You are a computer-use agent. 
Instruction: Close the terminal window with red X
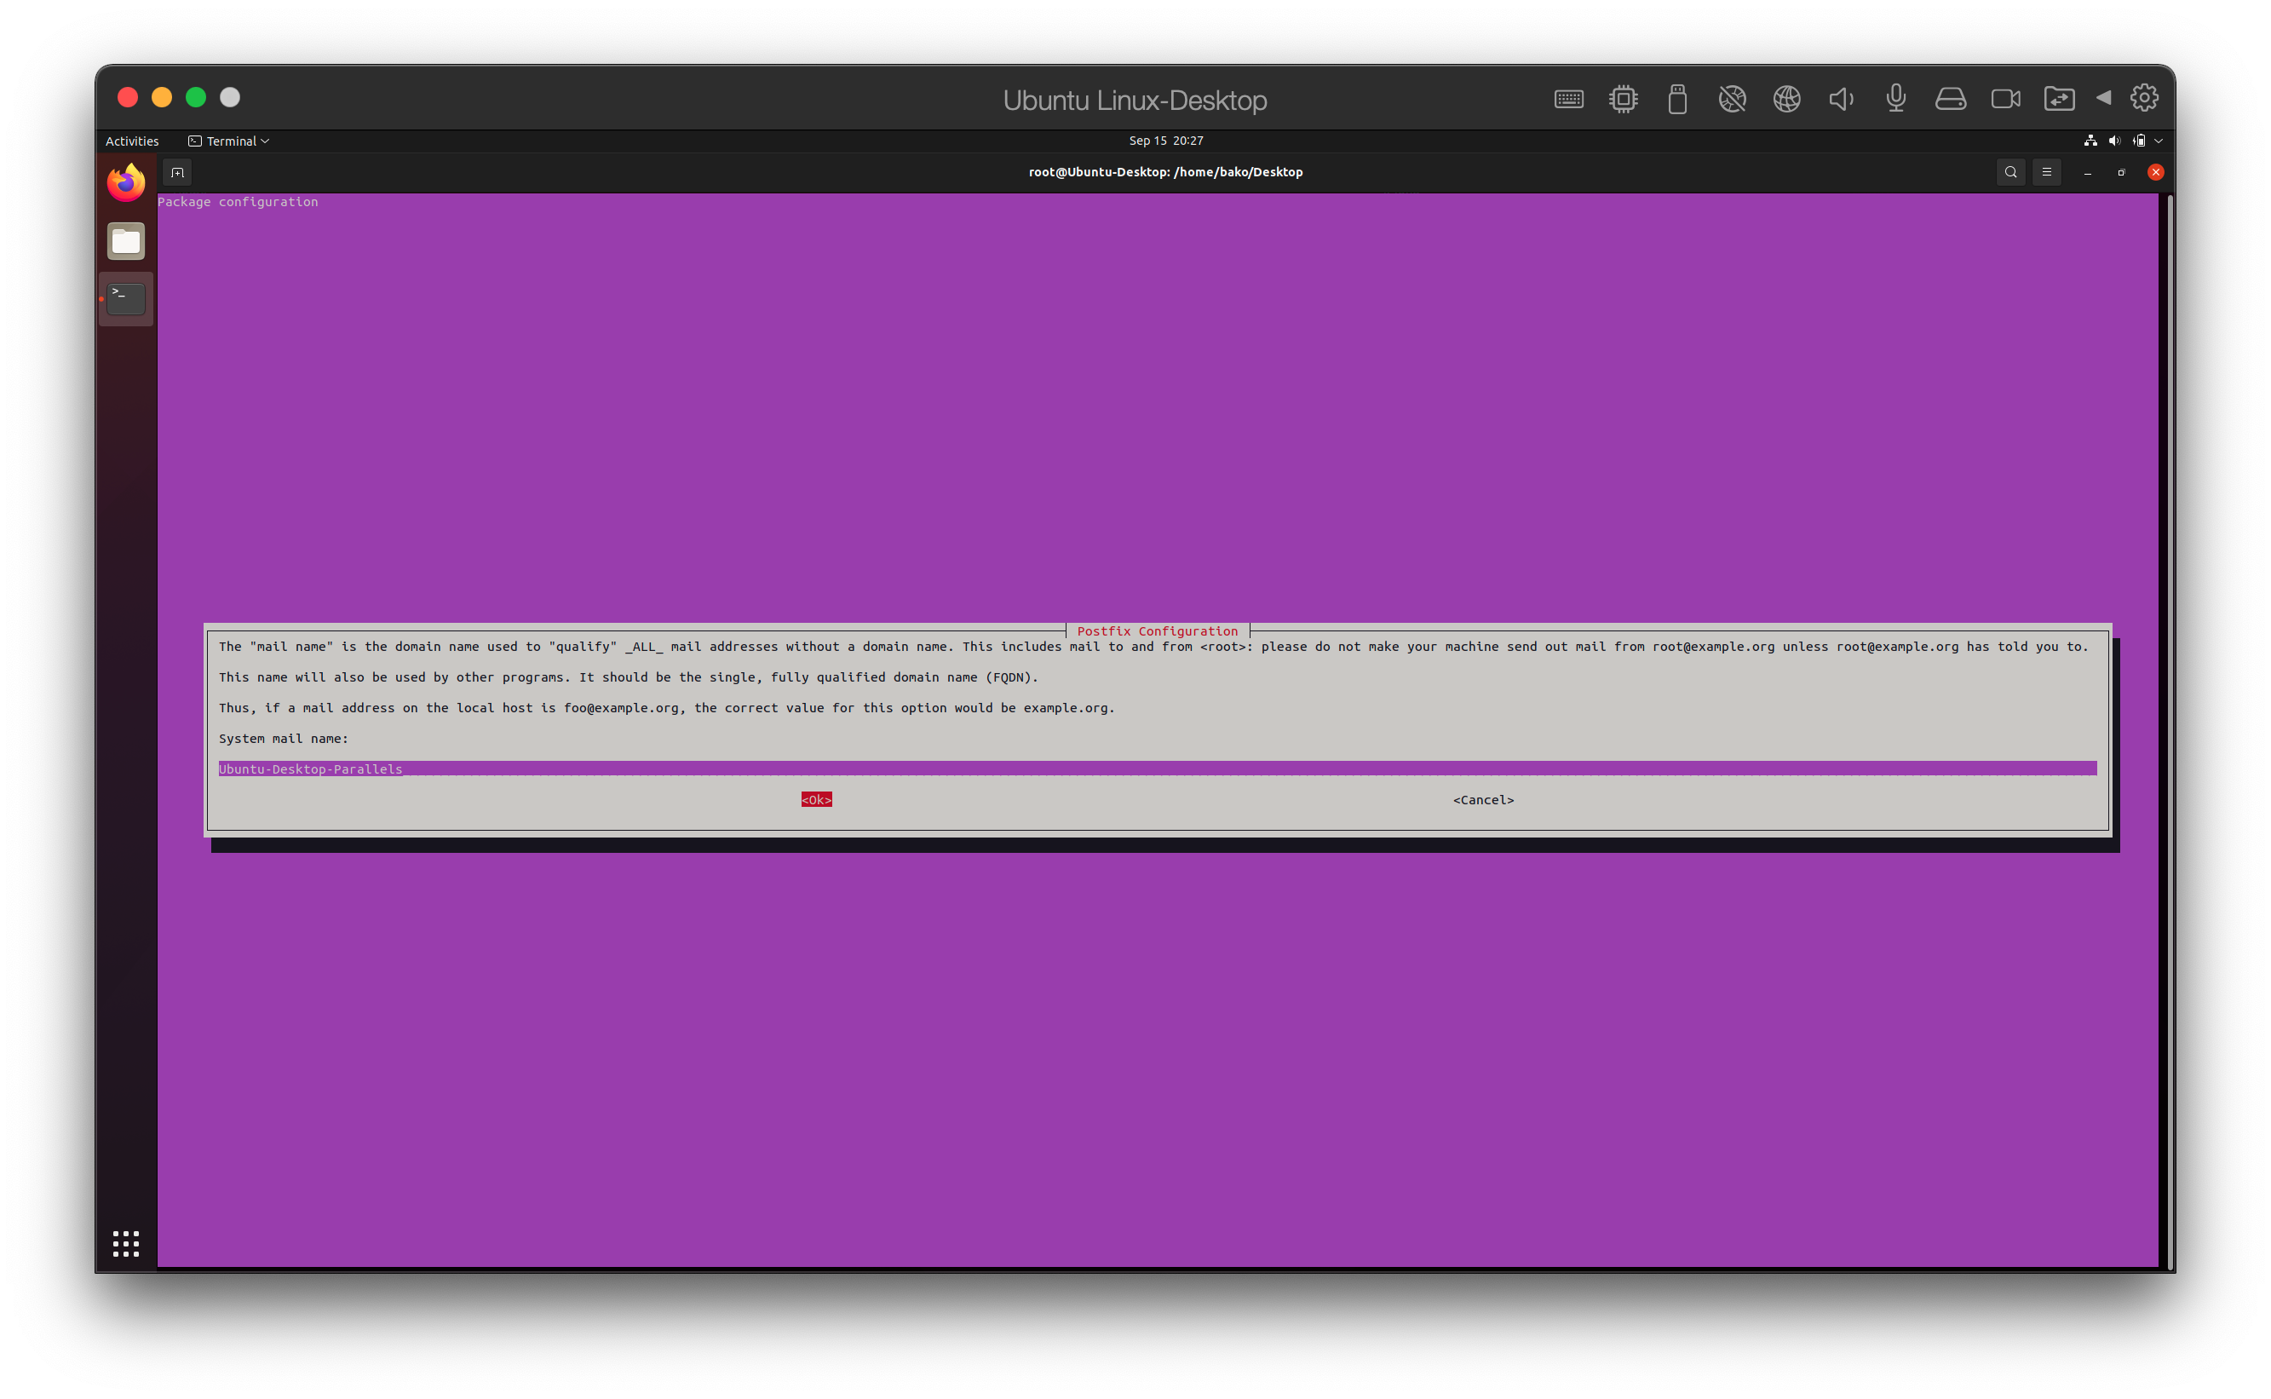(2155, 172)
